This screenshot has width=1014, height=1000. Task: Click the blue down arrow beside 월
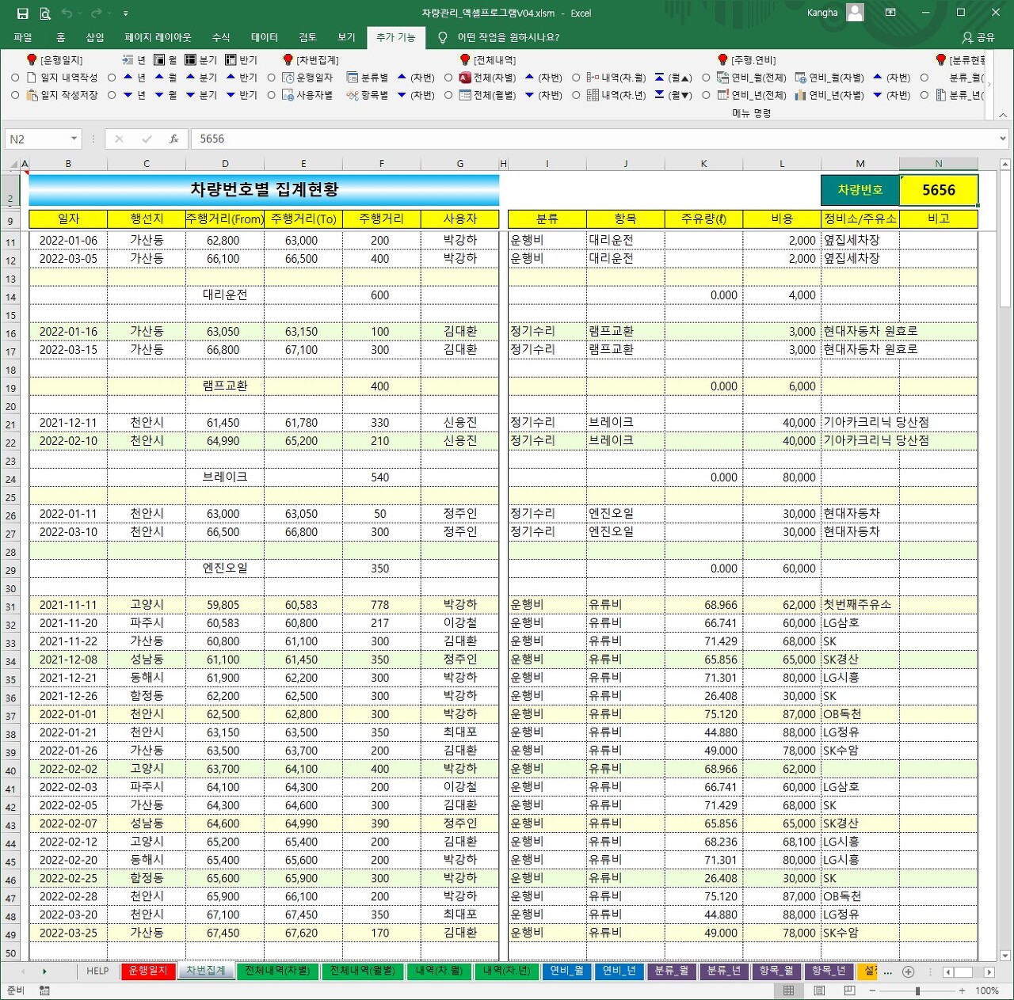159,95
